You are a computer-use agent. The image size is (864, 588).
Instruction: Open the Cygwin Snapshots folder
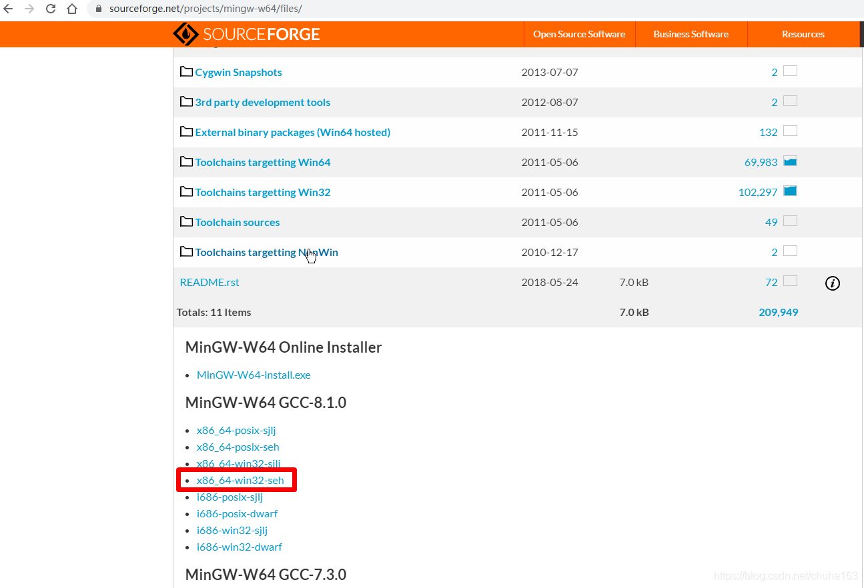[x=238, y=72]
